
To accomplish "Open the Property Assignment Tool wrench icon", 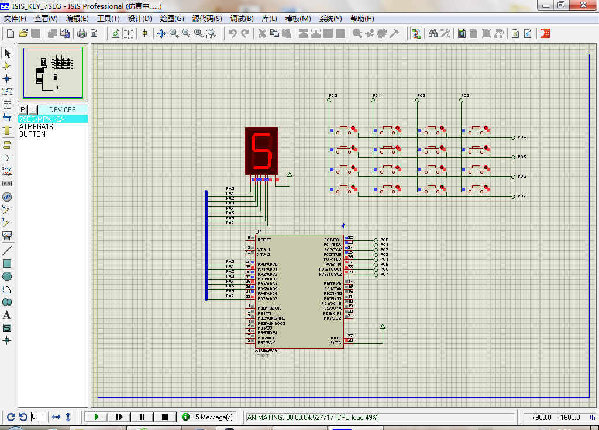I will (x=445, y=33).
